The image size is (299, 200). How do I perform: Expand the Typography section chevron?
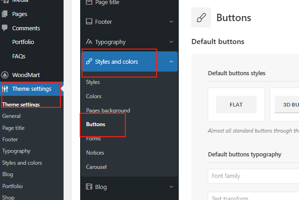coord(171,42)
